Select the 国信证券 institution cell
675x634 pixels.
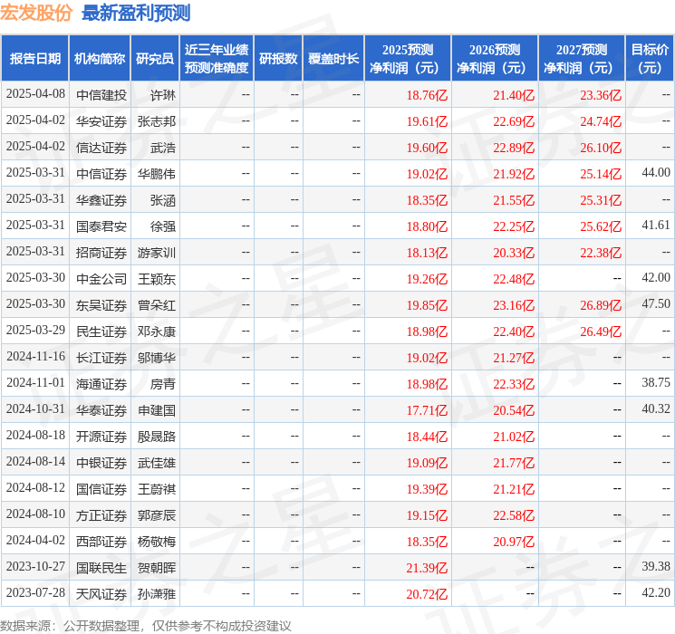click(x=101, y=489)
